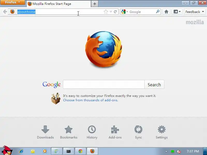This screenshot has height=155, width=207.
Task: Open the orange Firefox menu button
Action: 12,2
